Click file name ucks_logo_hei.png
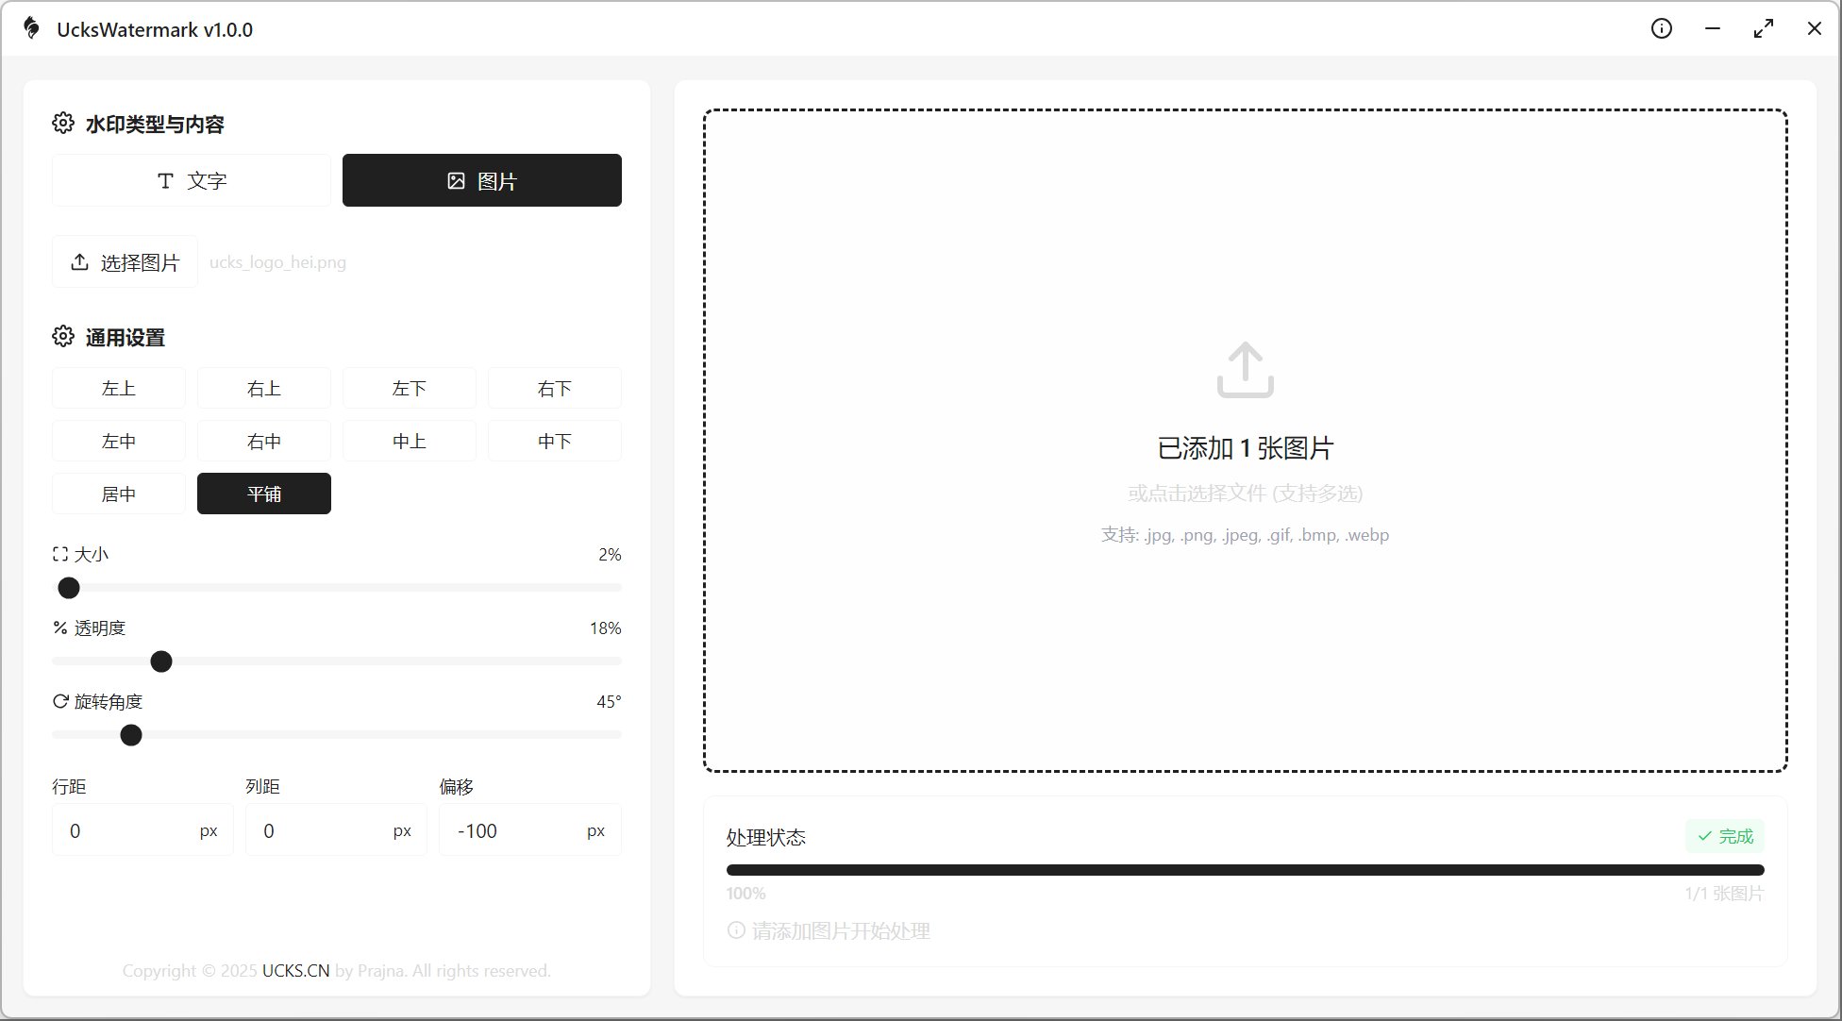This screenshot has height=1021, width=1842. coord(277,262)
